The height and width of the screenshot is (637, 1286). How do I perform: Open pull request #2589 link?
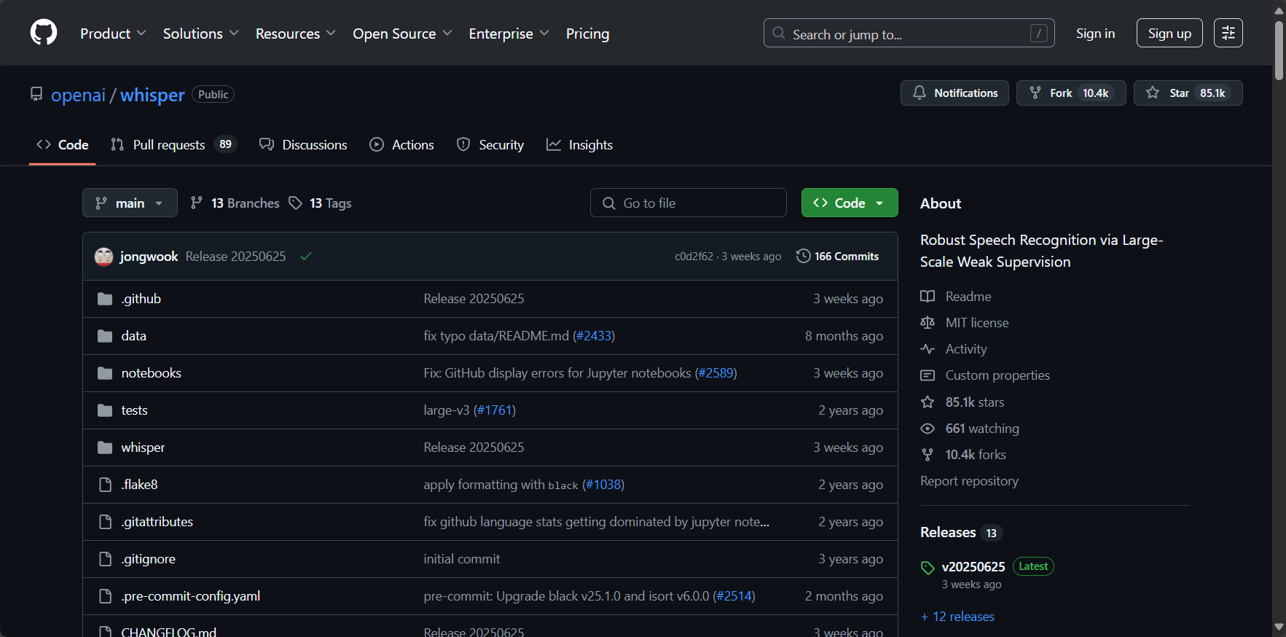pos(716,373)
